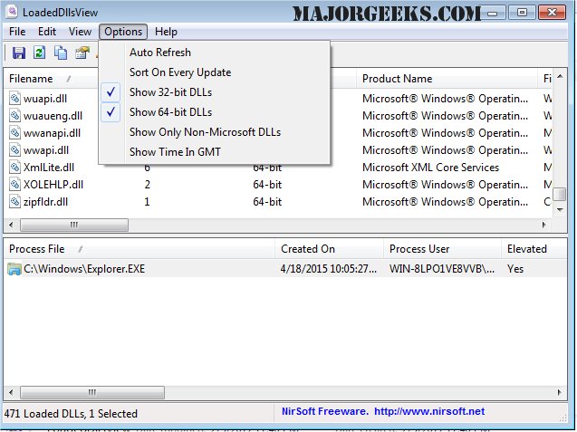The width and height of the screenshot is (577, 432).
Task: Click lower pane horizontal scroll left arrow
Action: coord(11,392)
